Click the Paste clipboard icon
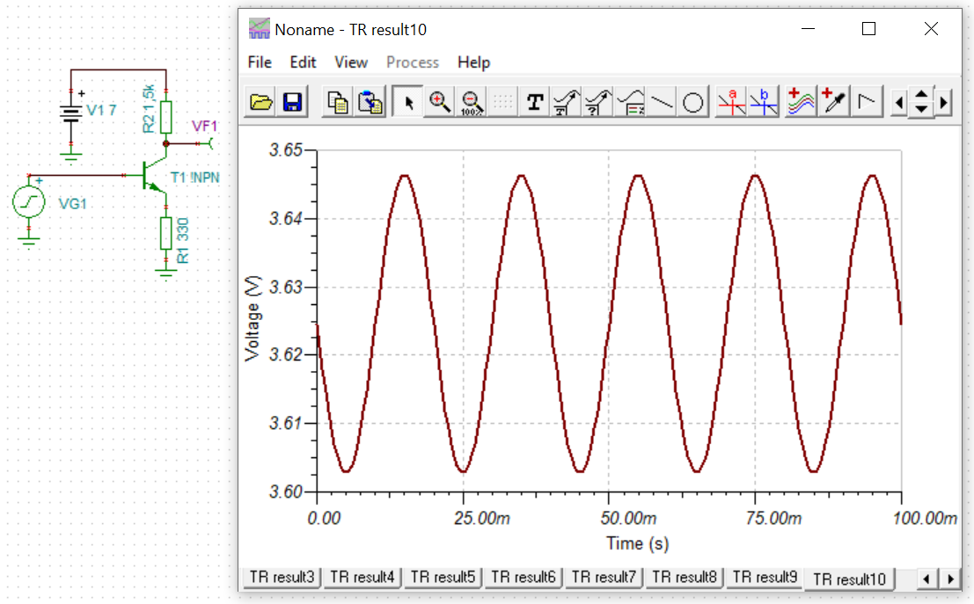This screenshot has width=974, height=604. tap(370, 103)
